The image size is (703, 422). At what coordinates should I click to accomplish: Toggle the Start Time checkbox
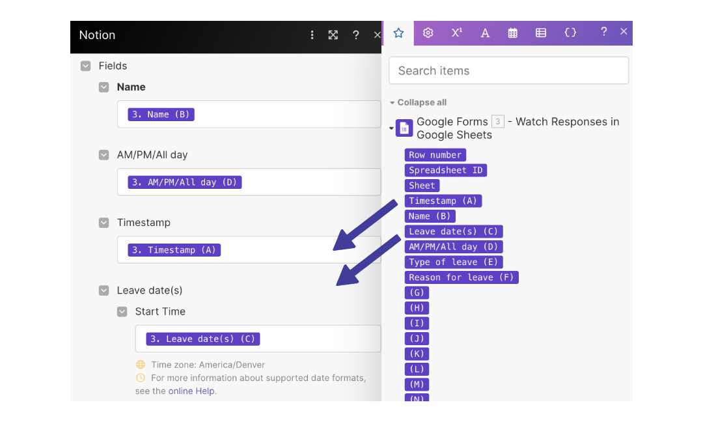click(x=122, y=311)
